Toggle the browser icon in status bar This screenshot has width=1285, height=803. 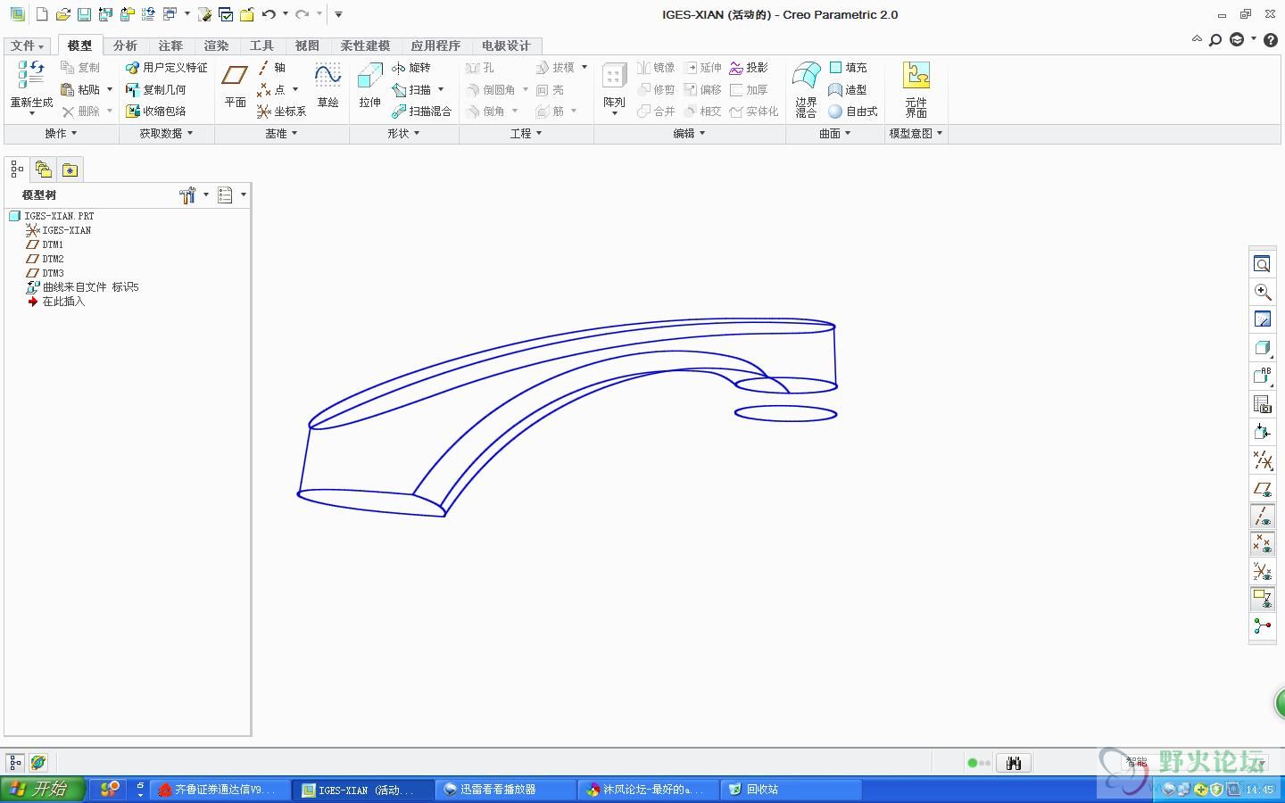38,763
